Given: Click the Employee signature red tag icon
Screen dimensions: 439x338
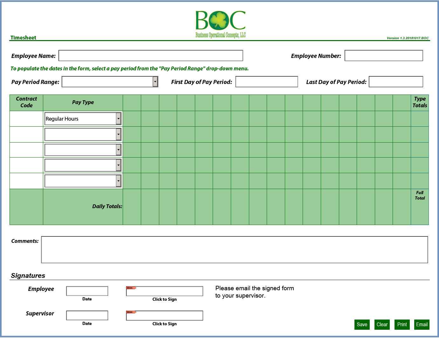Looking at the screenshot, I should [x=131, y=288].
